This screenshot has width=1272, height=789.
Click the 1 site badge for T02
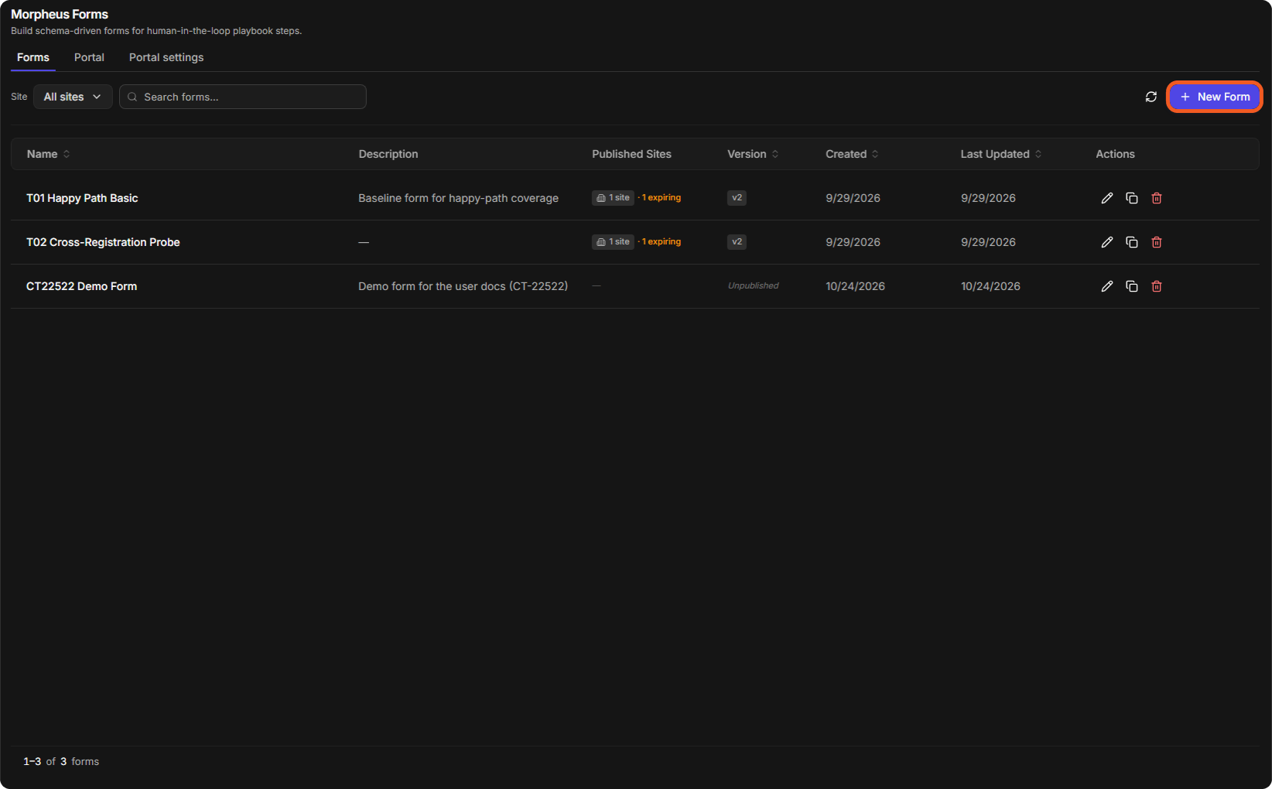coord(613,242)
